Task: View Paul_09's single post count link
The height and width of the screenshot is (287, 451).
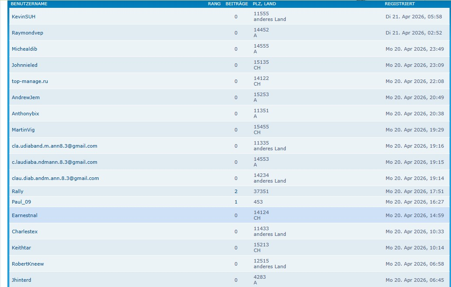Action: [236, 202]
